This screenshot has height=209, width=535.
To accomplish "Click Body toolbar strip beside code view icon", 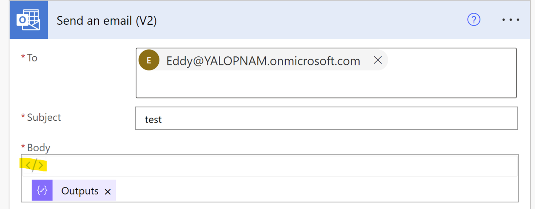I will [277, 166].
